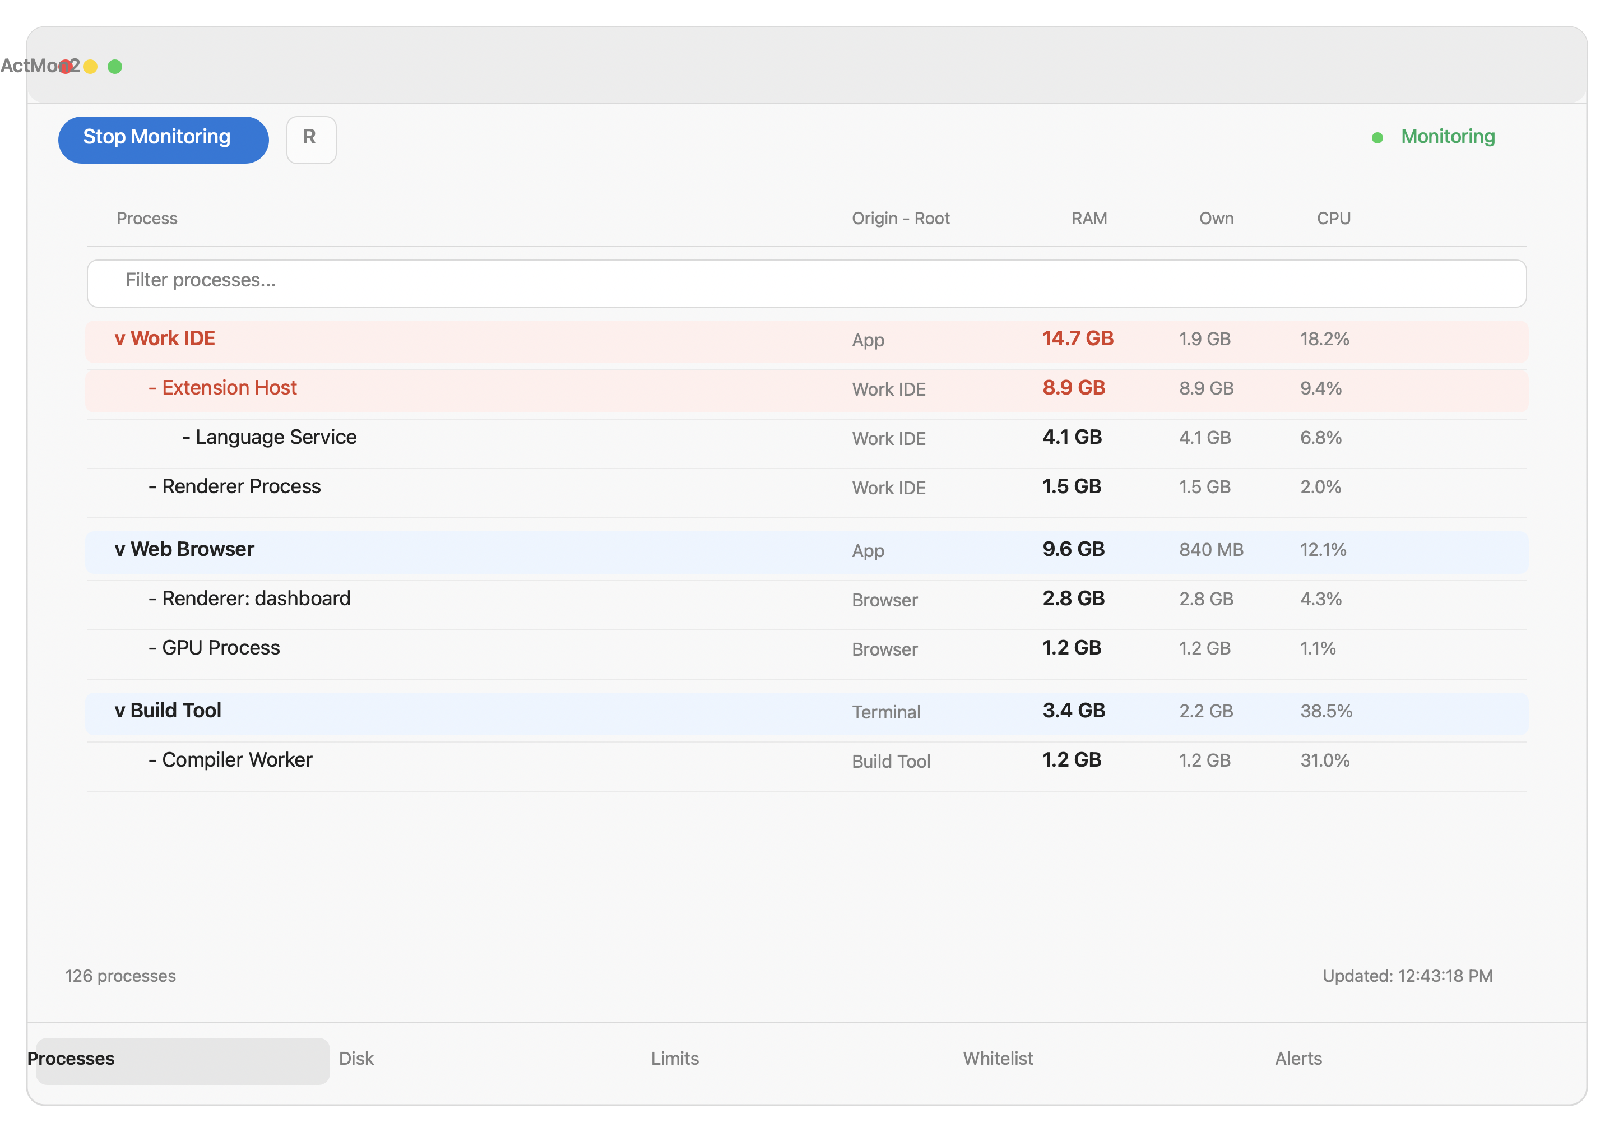Click the green zoom window button
The height and width of the screenshot is (1132, 1614).
(x=114, y=67)
